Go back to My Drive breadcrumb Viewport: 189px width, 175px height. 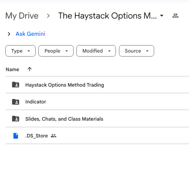22,16
